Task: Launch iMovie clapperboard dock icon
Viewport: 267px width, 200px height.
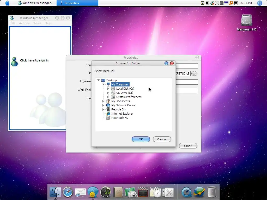Action: click(x=143, y=192)
